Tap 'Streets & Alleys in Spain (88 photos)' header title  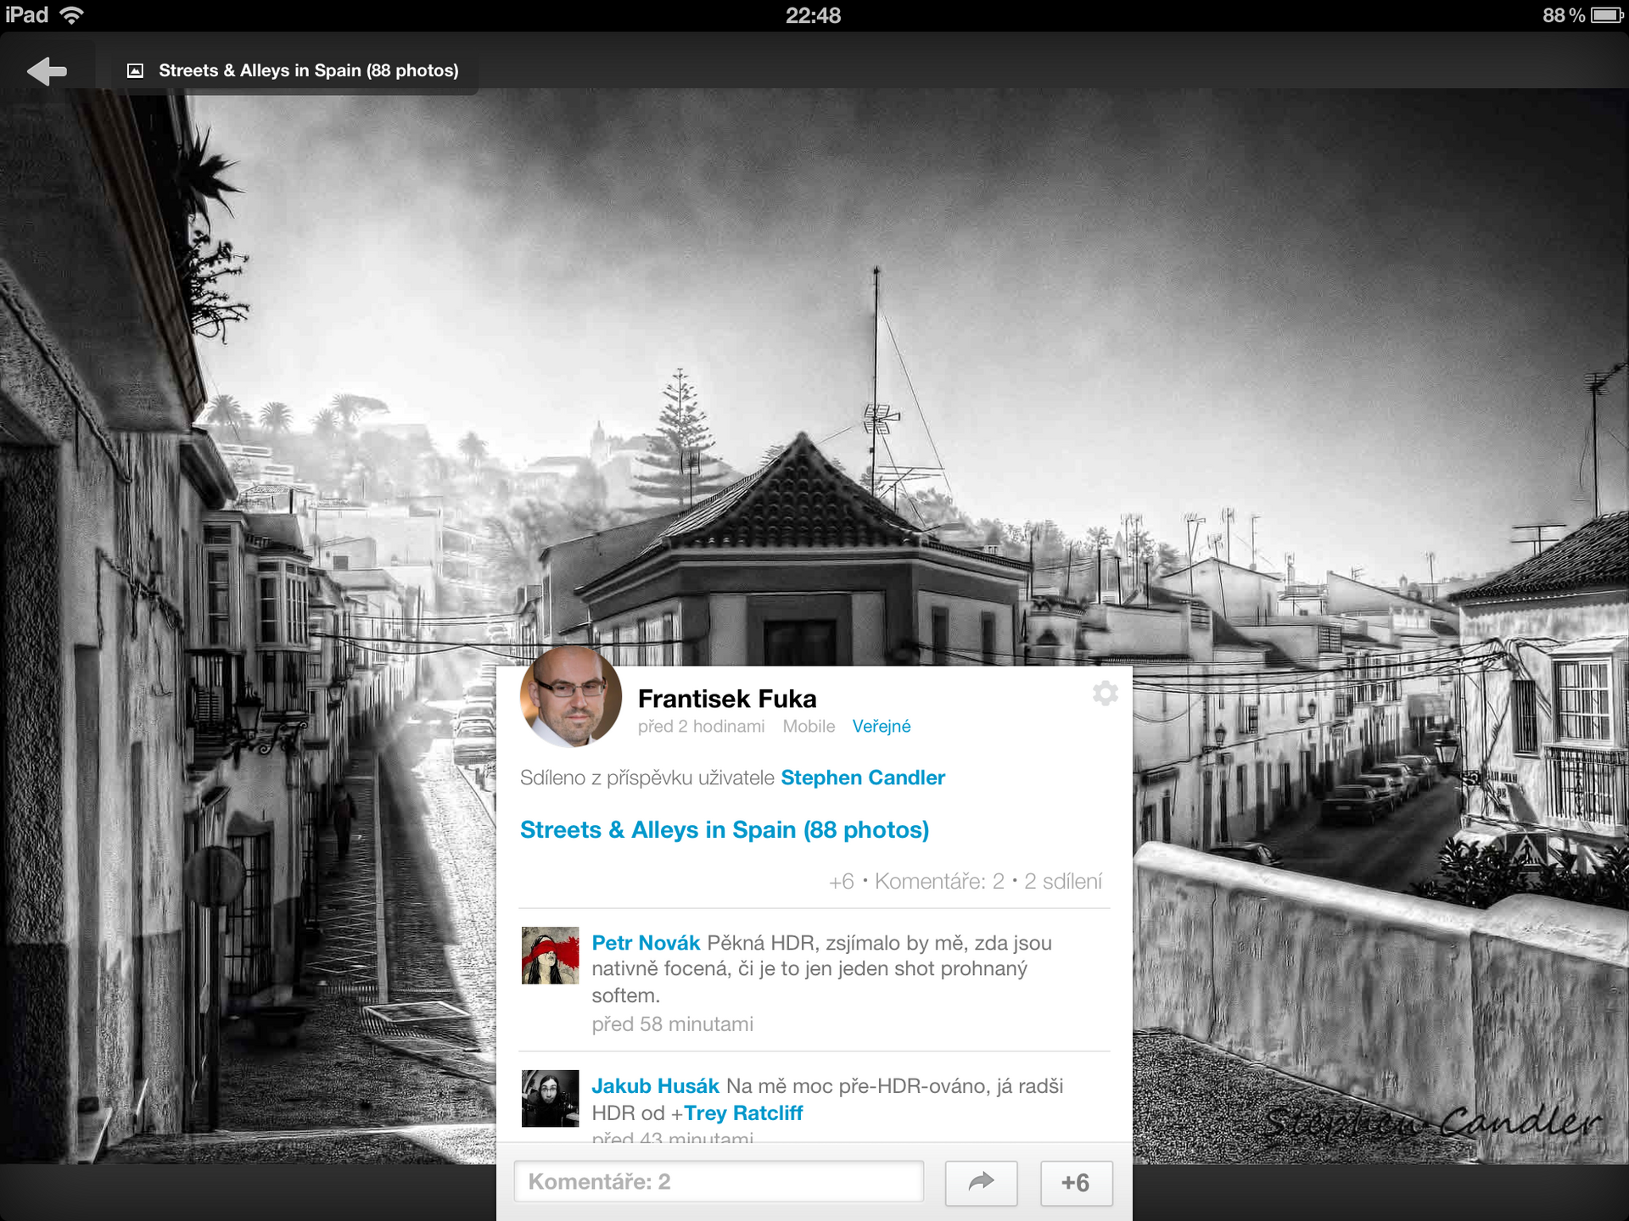tap(309, 70)
